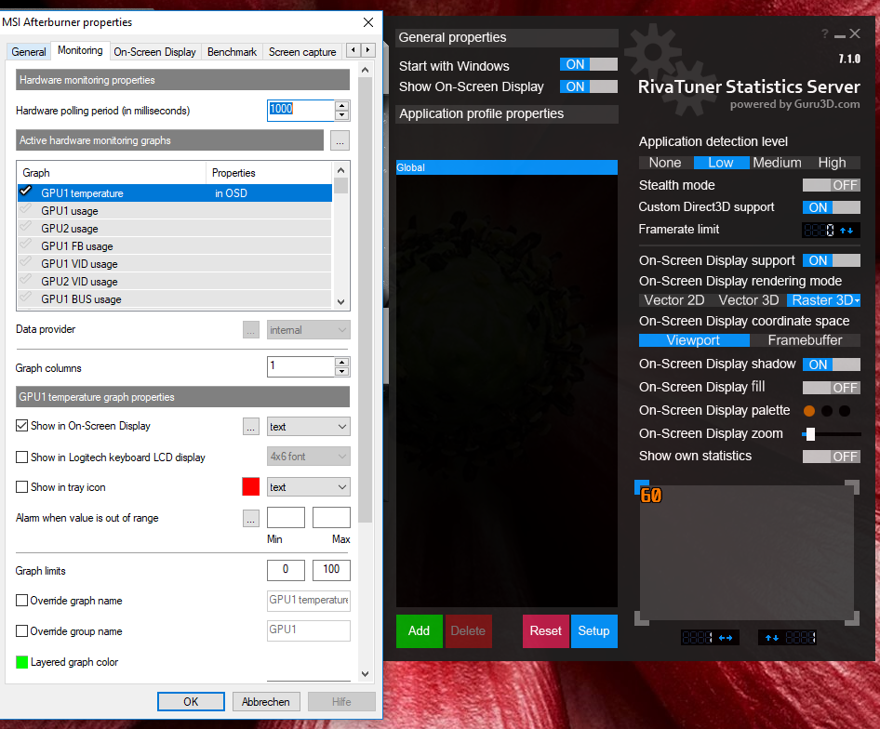Click the blue Setup button
The width and height of the screenshot is (880, 729).
pyautogui.click(x=593, y=630)
